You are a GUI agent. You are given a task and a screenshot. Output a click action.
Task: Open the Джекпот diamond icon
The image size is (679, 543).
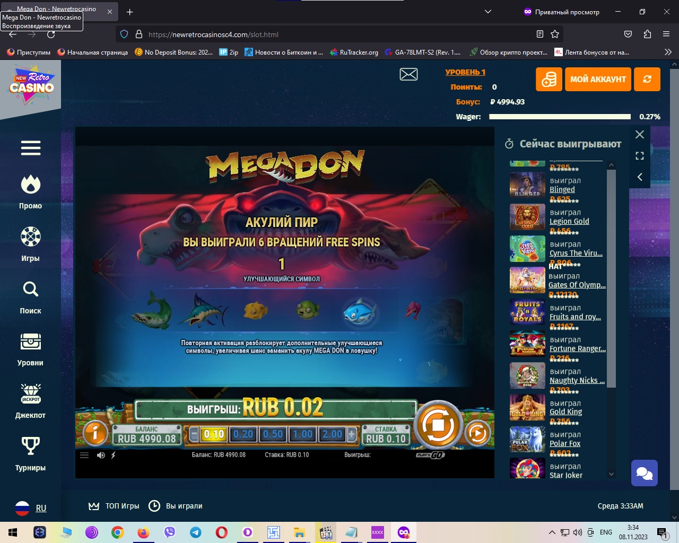click(31, 393)
